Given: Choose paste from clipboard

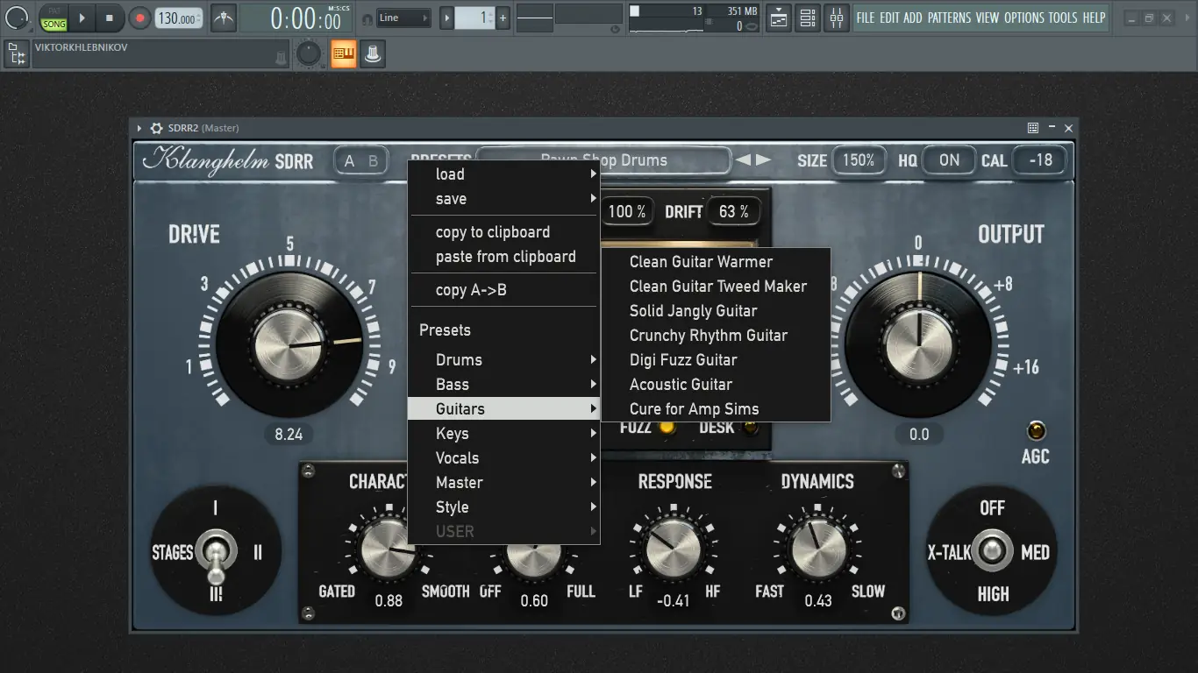Looking at the screenshot, I should [x=504, y=257].
